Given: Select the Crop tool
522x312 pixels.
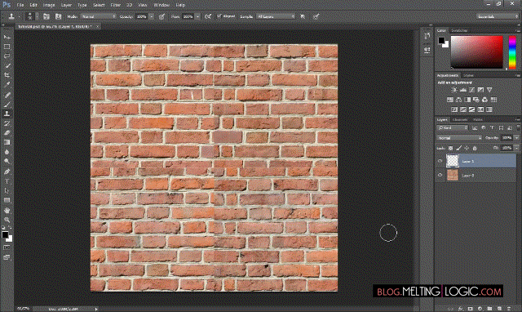Looking at the screenshot, I should tap(7, 75).
